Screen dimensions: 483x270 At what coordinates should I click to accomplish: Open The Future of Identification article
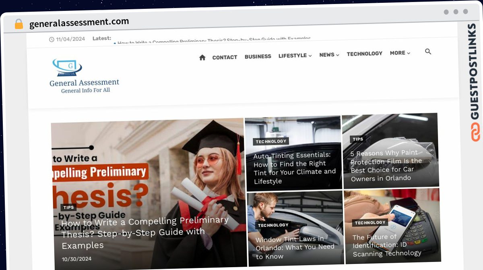click(386, 245)
